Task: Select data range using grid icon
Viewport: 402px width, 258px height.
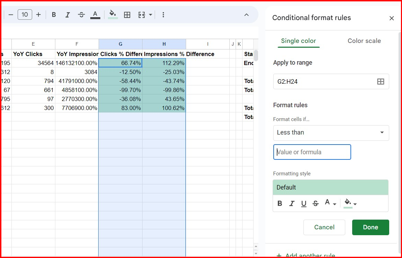Action: (x=381, y=82)
